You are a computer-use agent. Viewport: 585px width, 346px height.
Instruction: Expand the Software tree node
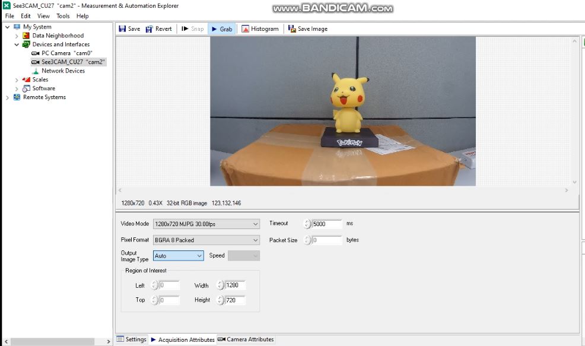tap(17, 88)
